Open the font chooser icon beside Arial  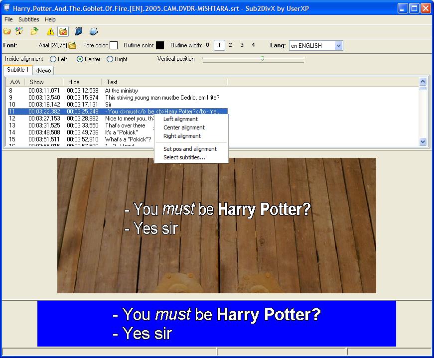point(73,45)
